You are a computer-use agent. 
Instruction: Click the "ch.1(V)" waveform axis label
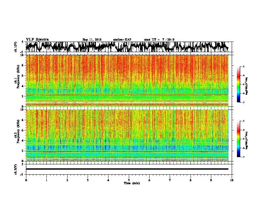pyautogui.click(x=16, y=47)
